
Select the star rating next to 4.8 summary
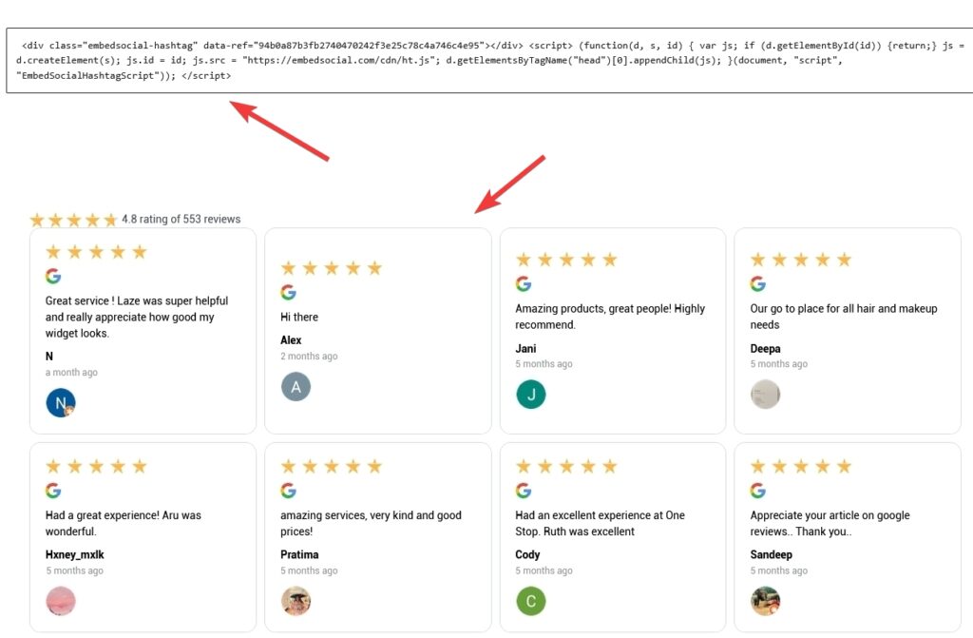[x=73, y=219]
